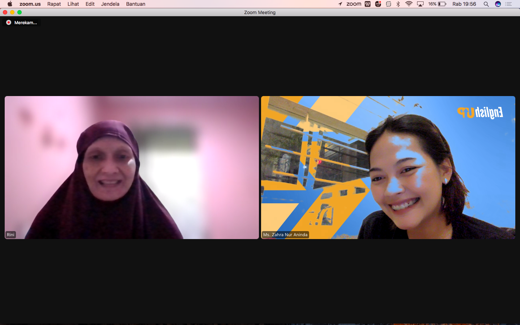Show battery status at 16%
Viewport: 520px width, 325px height.
[437, 4]
